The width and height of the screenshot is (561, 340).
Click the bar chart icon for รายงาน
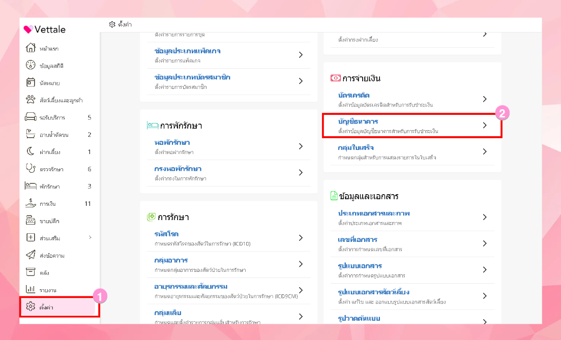point(31,290)
